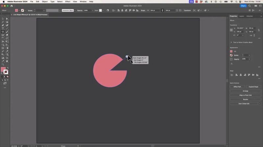Open Edit Toolbar three dots
This screenshot has height=147, width=263.
[5, 88]
